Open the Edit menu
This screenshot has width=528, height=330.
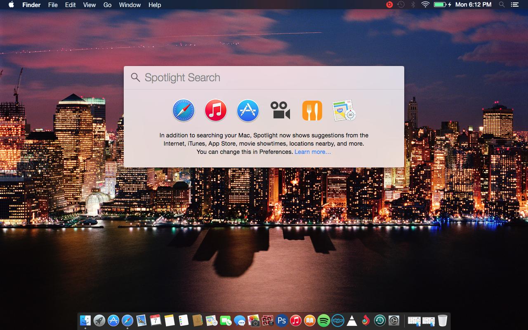pyautogui.click(x=71, y=5)
